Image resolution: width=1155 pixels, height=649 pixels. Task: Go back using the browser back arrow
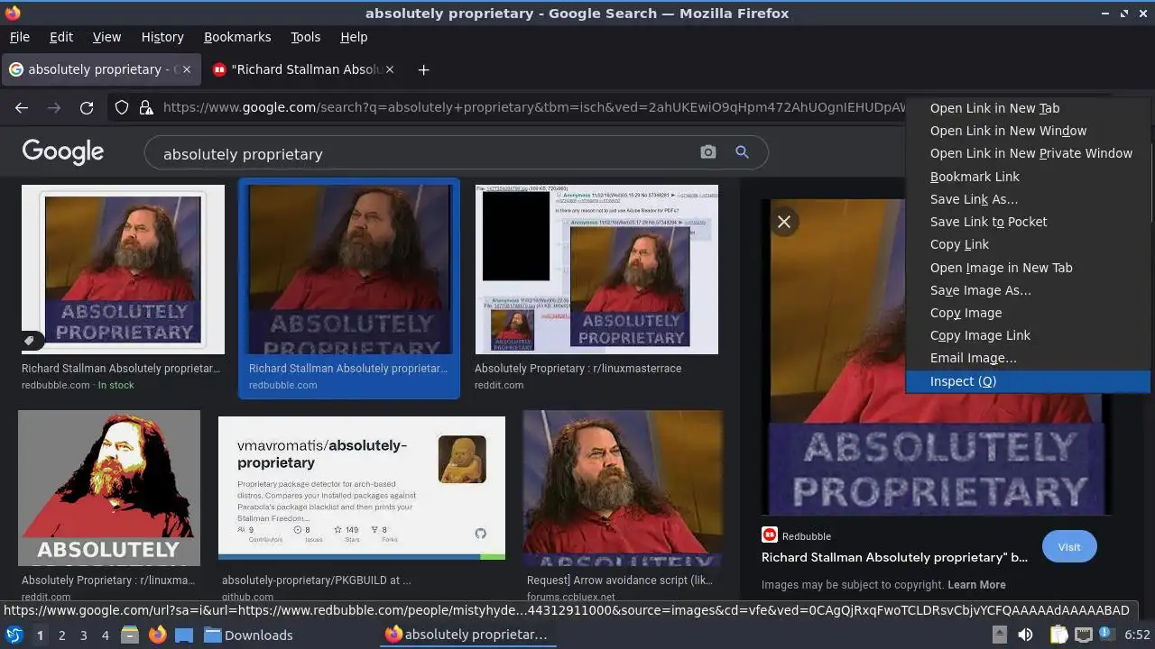coord(22,108)
